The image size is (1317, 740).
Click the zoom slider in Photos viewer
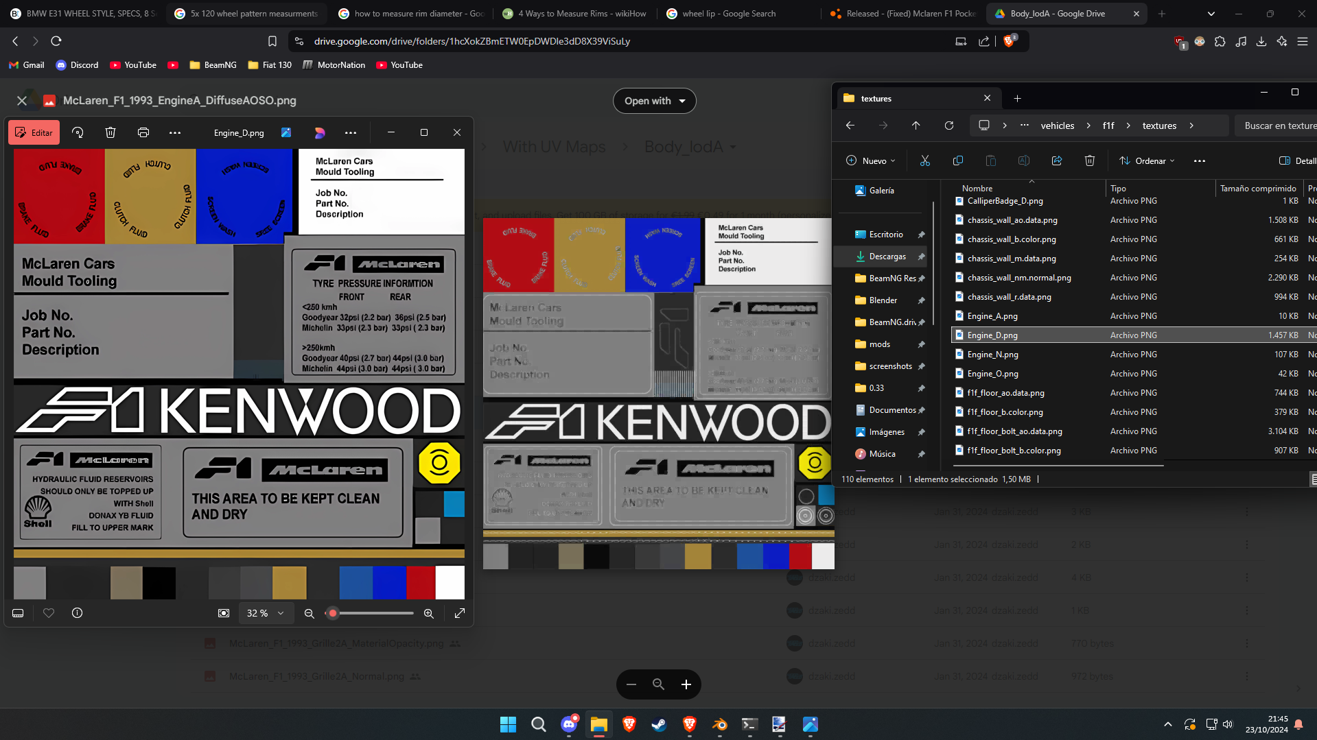(371, 613)
